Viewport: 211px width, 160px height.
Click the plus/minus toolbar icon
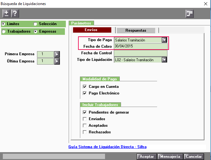(x=6, y=13)
